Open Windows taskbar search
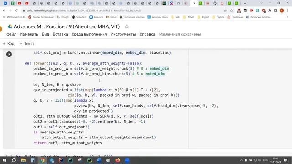Viewport: 292px width, 164px height. click(x=14, y=160)
